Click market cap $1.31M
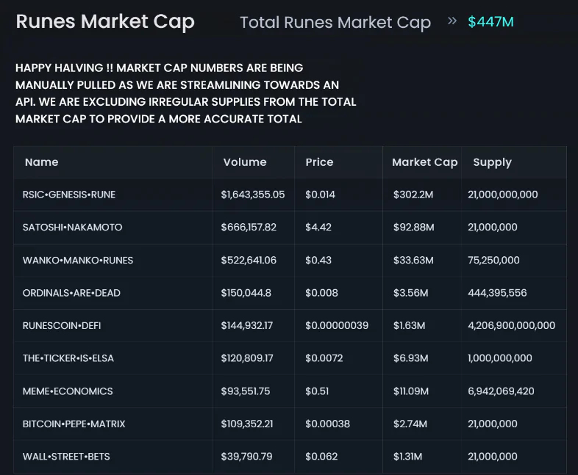This screenshot has height=475, width=578. click(407, 457)
